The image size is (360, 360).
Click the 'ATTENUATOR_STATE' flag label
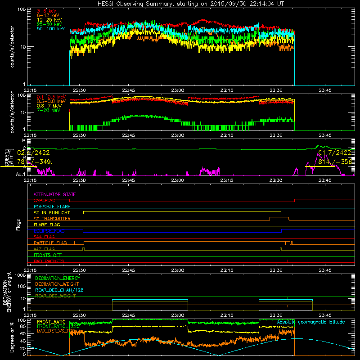[54, 194]
